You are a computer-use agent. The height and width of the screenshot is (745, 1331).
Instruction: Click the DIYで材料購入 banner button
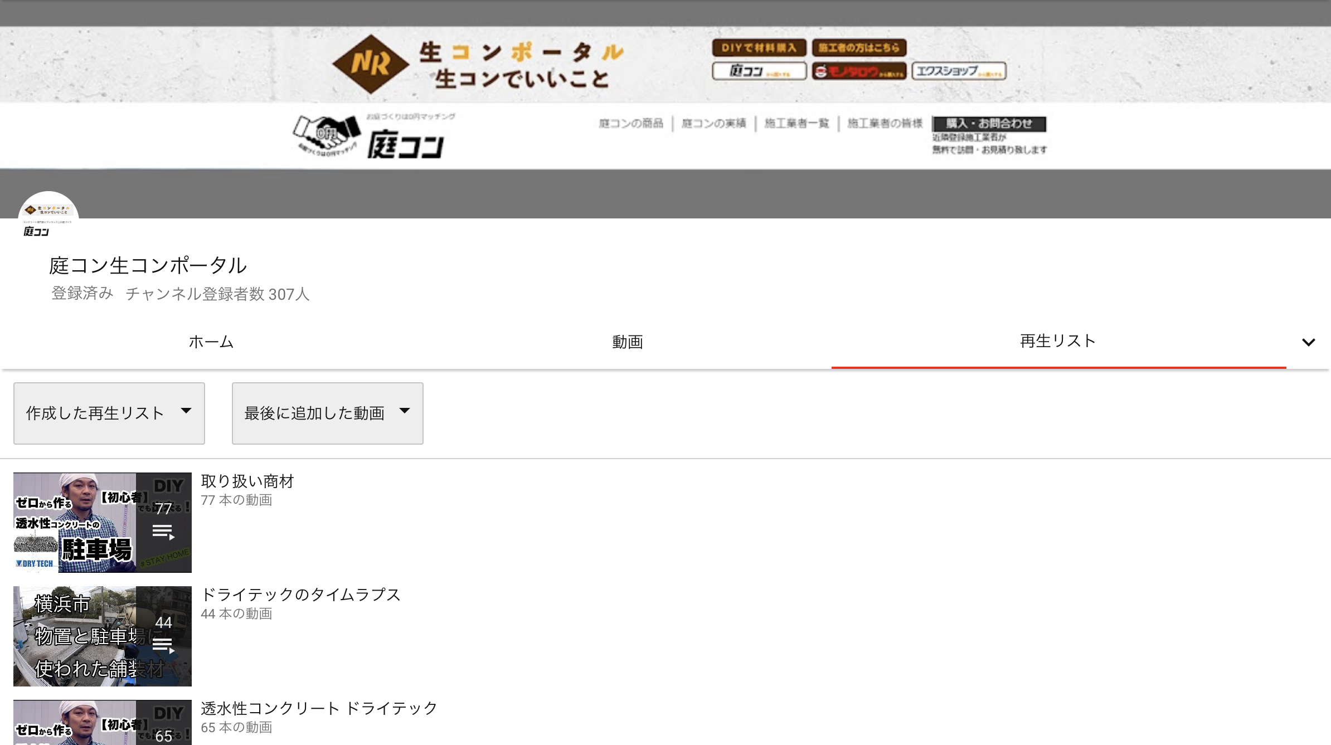(759, 48)
